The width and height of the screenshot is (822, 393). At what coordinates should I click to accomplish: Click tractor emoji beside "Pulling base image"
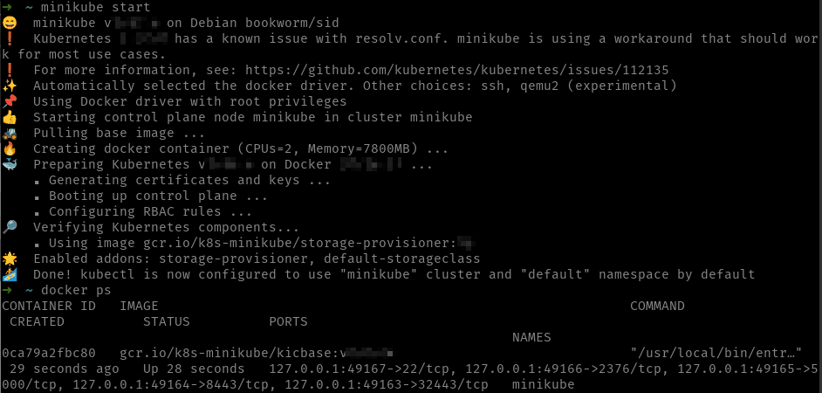10,133
